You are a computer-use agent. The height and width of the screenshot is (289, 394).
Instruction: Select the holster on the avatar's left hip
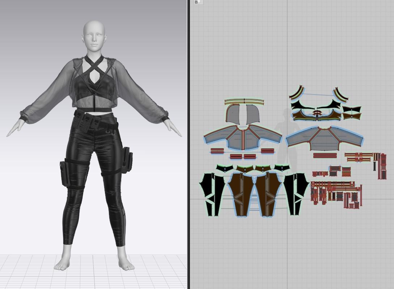[x=127, y=159]
